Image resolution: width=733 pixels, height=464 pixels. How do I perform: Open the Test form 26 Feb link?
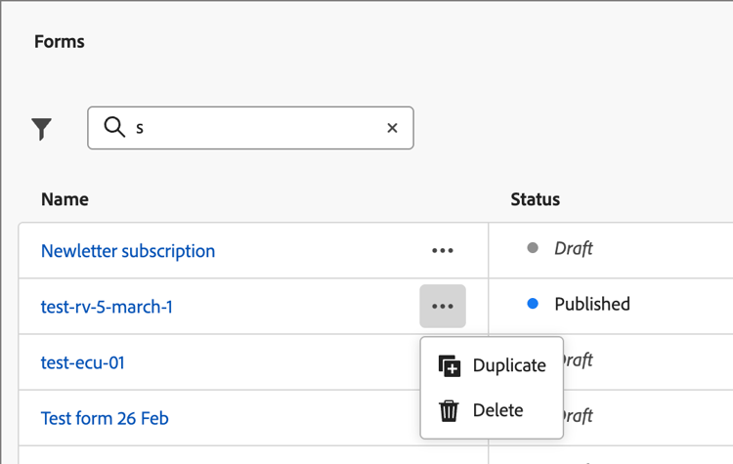click(x=105, y=418)
